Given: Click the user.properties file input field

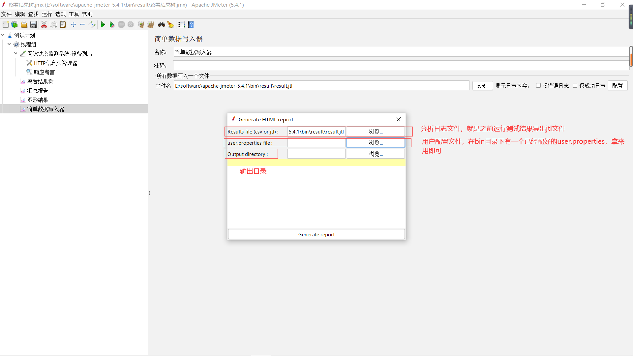Looking at the screenshot, I should click(316, 143).
